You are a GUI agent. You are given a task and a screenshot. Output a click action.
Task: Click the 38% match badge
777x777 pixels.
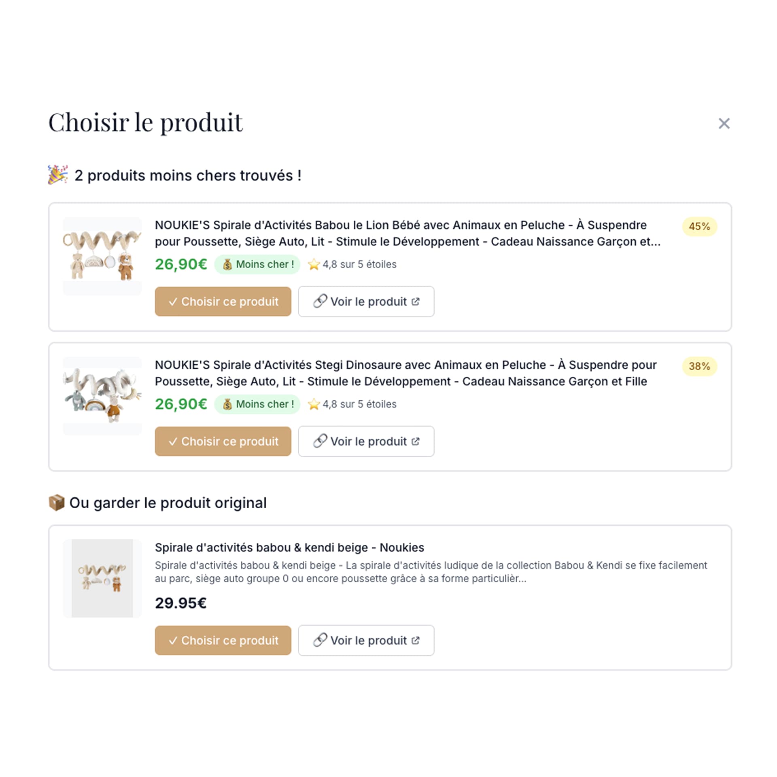click(x=699, y=366)
